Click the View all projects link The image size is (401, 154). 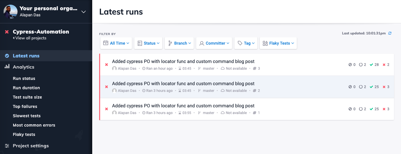(30, 38)
